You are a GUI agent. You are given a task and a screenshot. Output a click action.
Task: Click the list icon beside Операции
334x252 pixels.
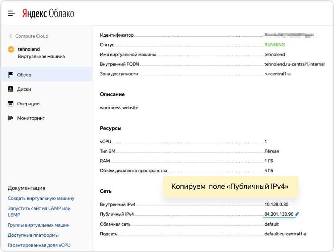(11, 103)
